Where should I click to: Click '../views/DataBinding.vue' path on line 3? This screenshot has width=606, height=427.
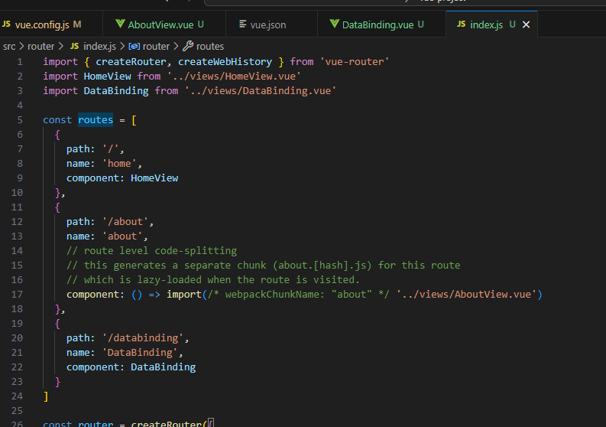pos(261,91)
